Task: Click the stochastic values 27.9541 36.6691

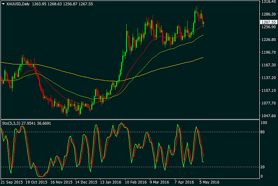Action: pos(36,123)
